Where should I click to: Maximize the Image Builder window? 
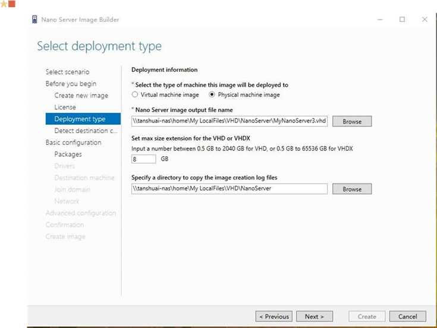[x=402, y=20]
